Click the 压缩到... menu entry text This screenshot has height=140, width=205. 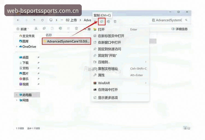click(x=104, y=62)
